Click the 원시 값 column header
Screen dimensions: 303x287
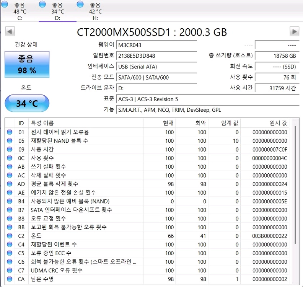pos(265,123)
